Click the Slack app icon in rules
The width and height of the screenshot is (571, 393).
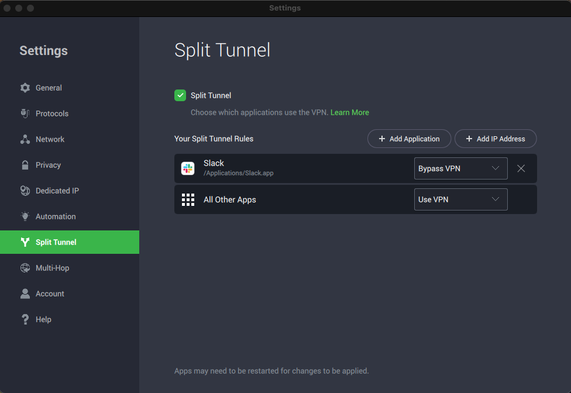tap(188, 168)
